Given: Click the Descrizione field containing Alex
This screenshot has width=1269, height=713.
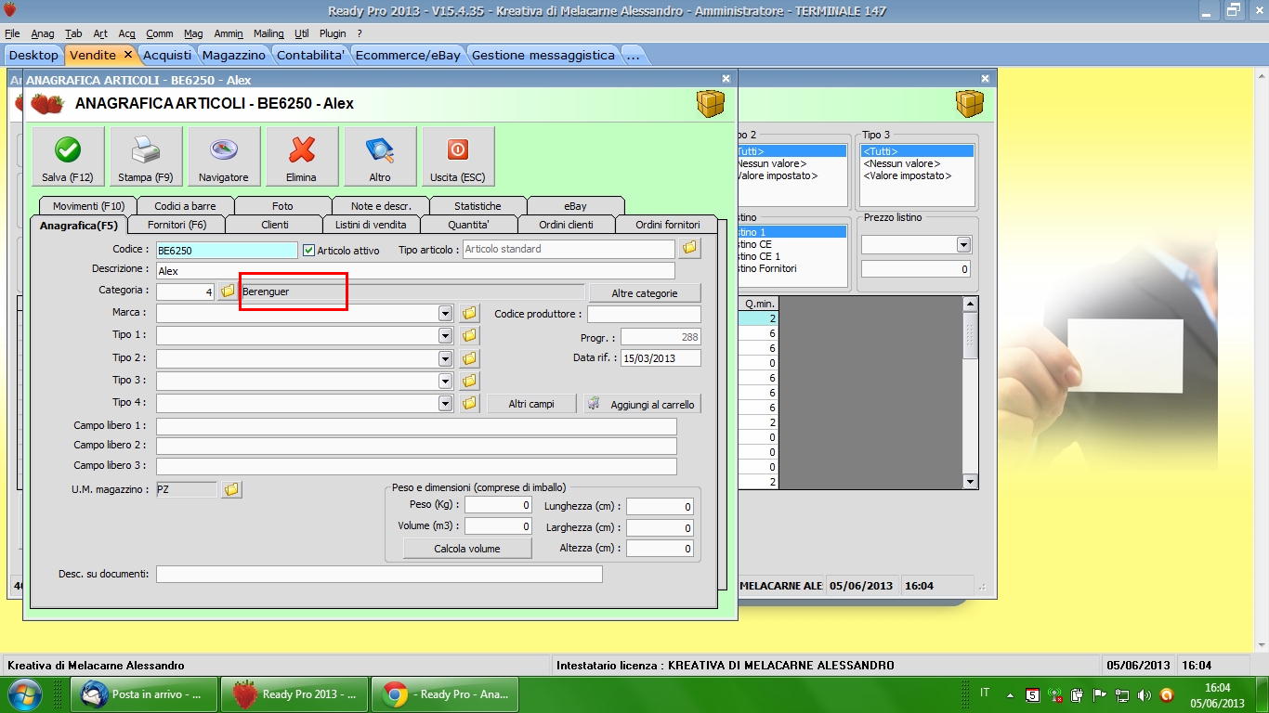Looking at the screenshot, I should click(415, 271).
